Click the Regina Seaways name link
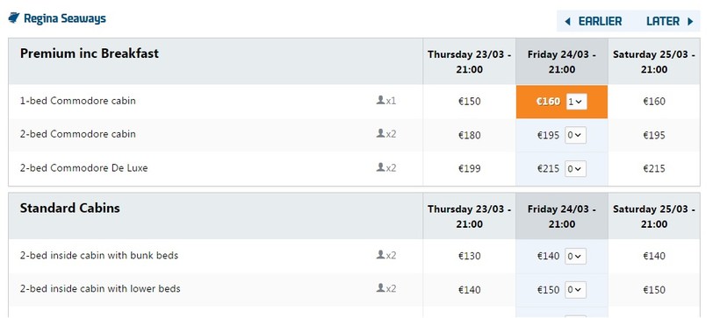 point(65,18)
